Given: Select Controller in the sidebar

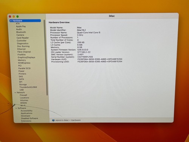Looking at the screenshot, I should point(22,41).
